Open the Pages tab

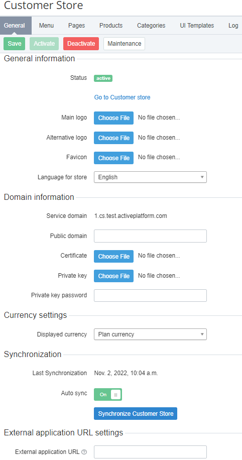(x=76, y=26)
